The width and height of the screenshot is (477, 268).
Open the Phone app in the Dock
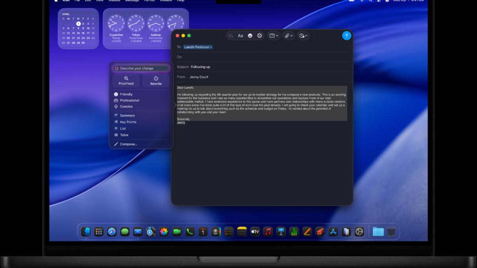click(190, 231)
